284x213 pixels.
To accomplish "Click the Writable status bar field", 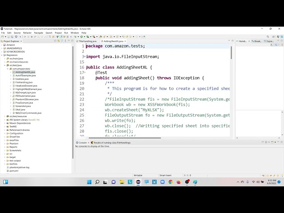I will click(x=138, y=176).
